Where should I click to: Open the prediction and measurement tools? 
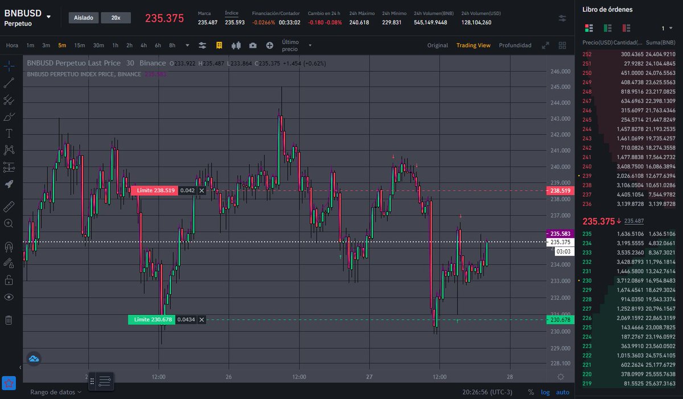tap(9, 167)
